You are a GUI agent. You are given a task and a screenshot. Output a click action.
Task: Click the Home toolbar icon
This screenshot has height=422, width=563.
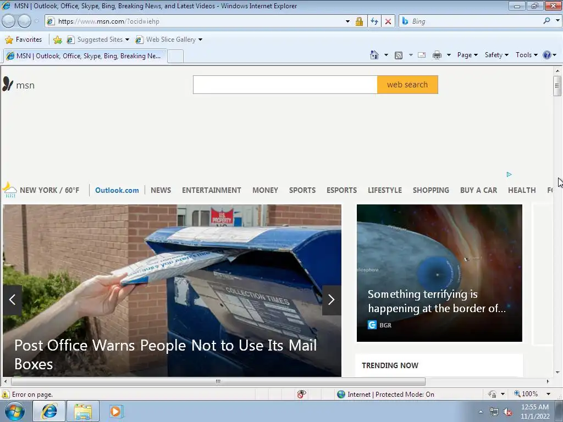click(374, 55)
